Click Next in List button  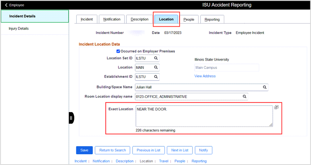pyautogui.click(x=180, y=150)
